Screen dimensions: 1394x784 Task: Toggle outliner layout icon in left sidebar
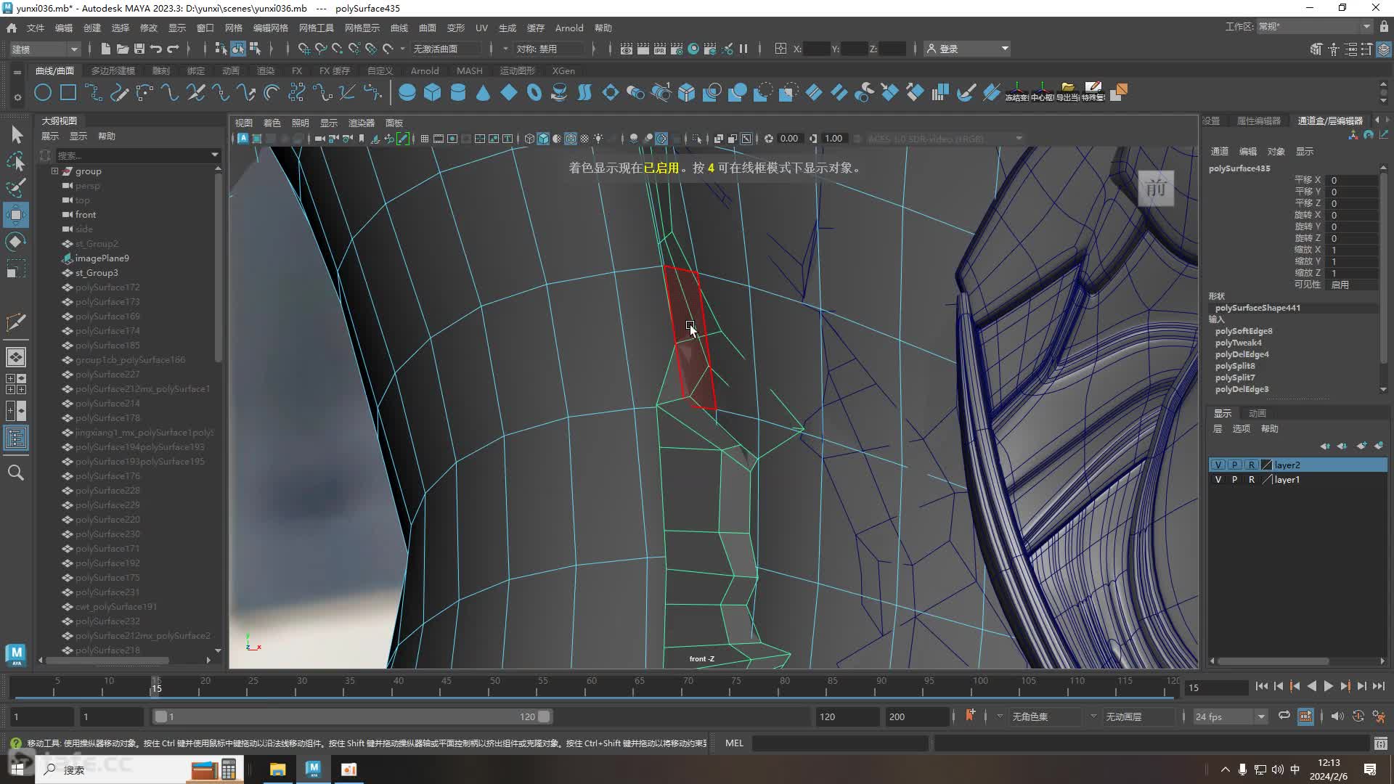(x=16, y=438)
